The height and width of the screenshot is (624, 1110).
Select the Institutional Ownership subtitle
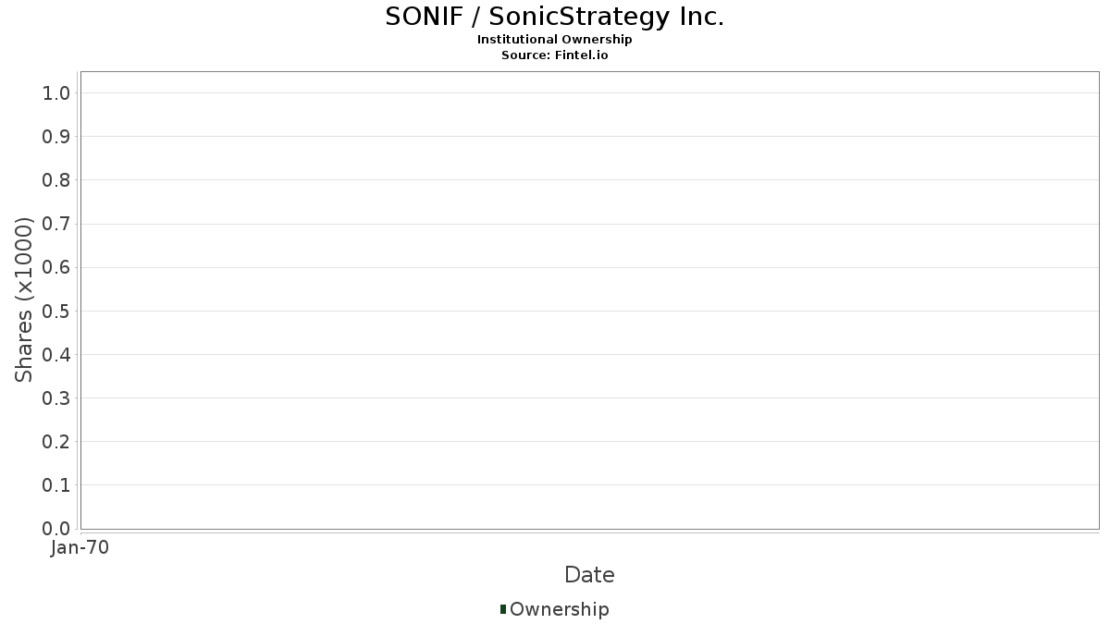(x=554, y=40)
